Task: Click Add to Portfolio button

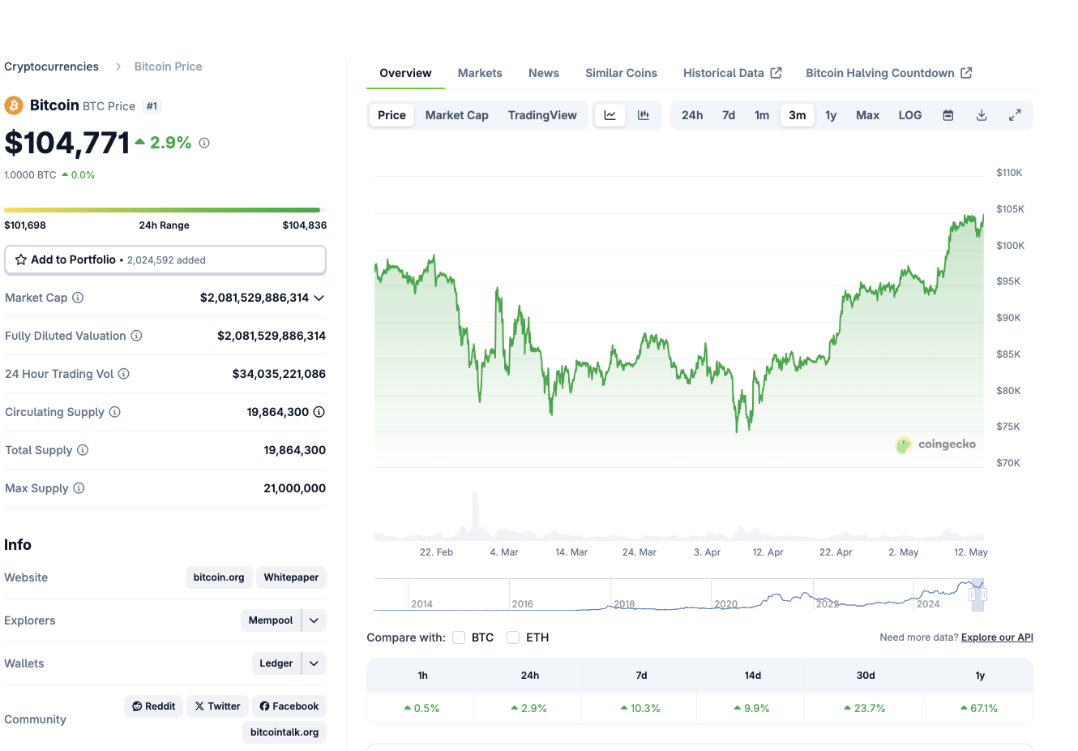Action: pos(165,260)
